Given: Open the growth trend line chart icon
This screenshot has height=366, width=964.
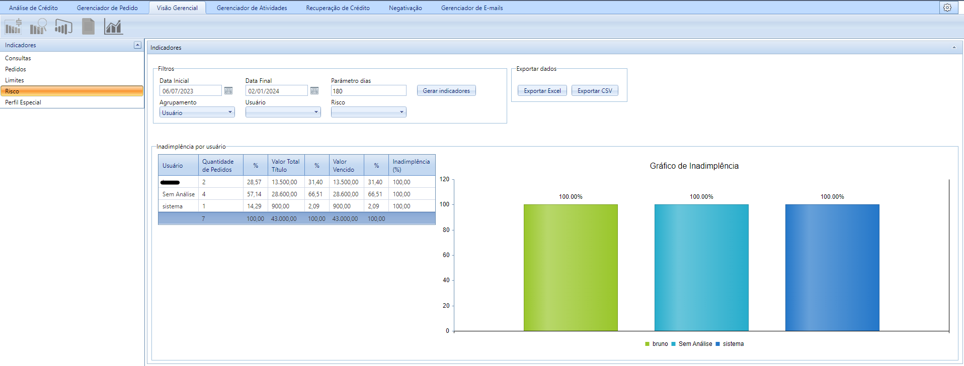Looking at the screenshot, I should point(113,26).
